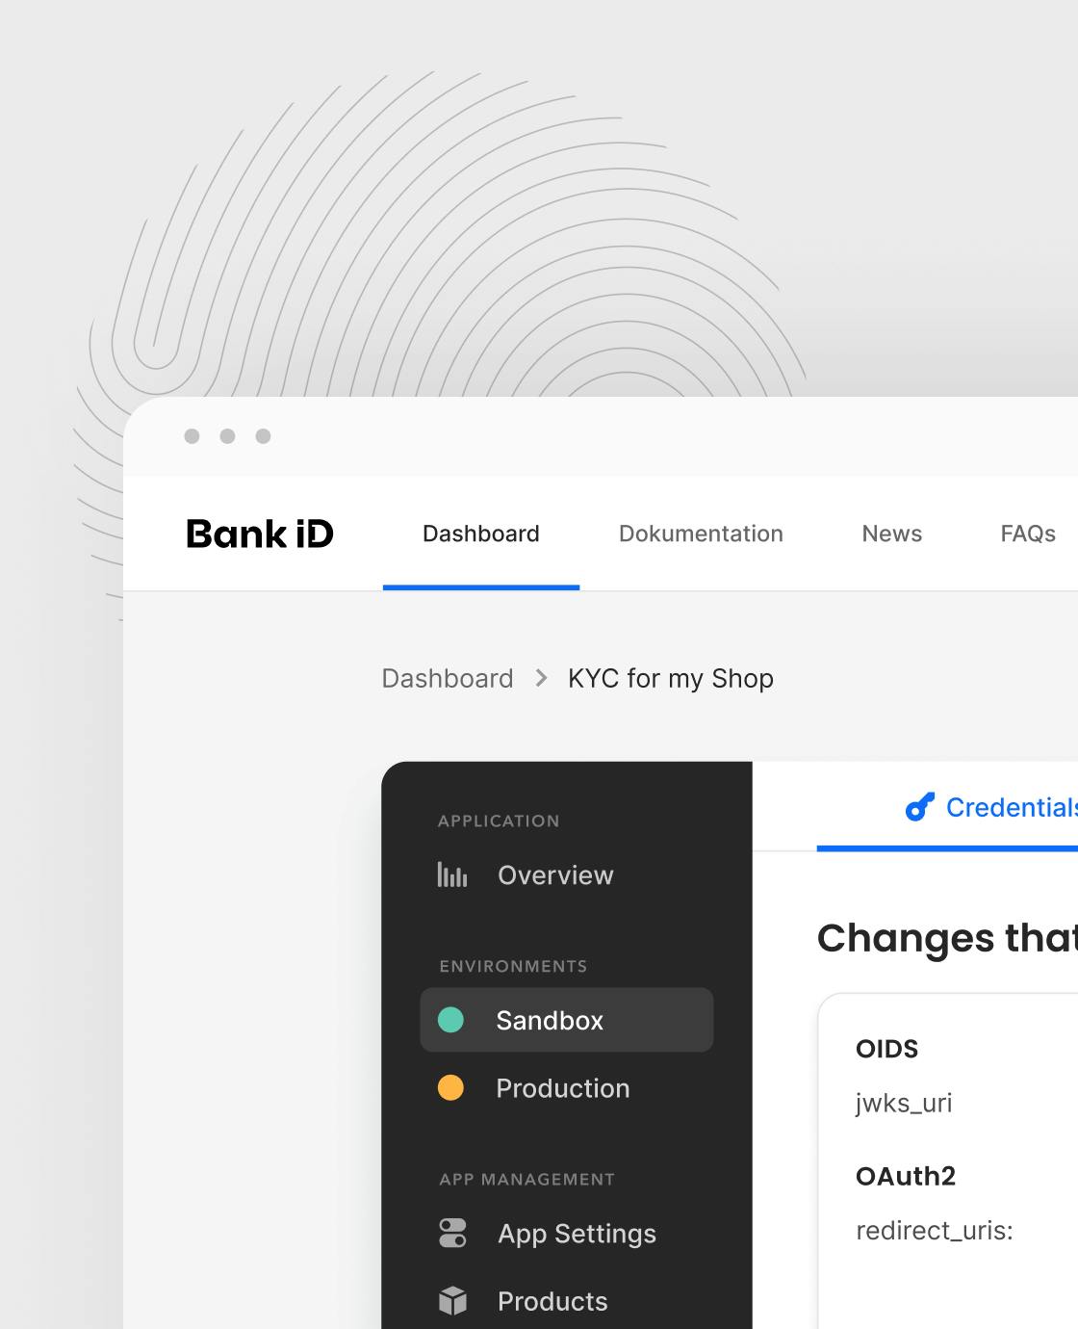Open the Dokumentation tab

tap(701, 534)
